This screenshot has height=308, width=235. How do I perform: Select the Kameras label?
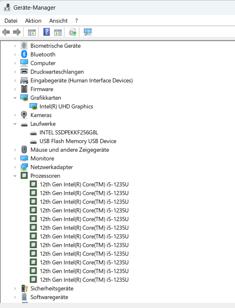pyautogui.click(x=41, y=115)
